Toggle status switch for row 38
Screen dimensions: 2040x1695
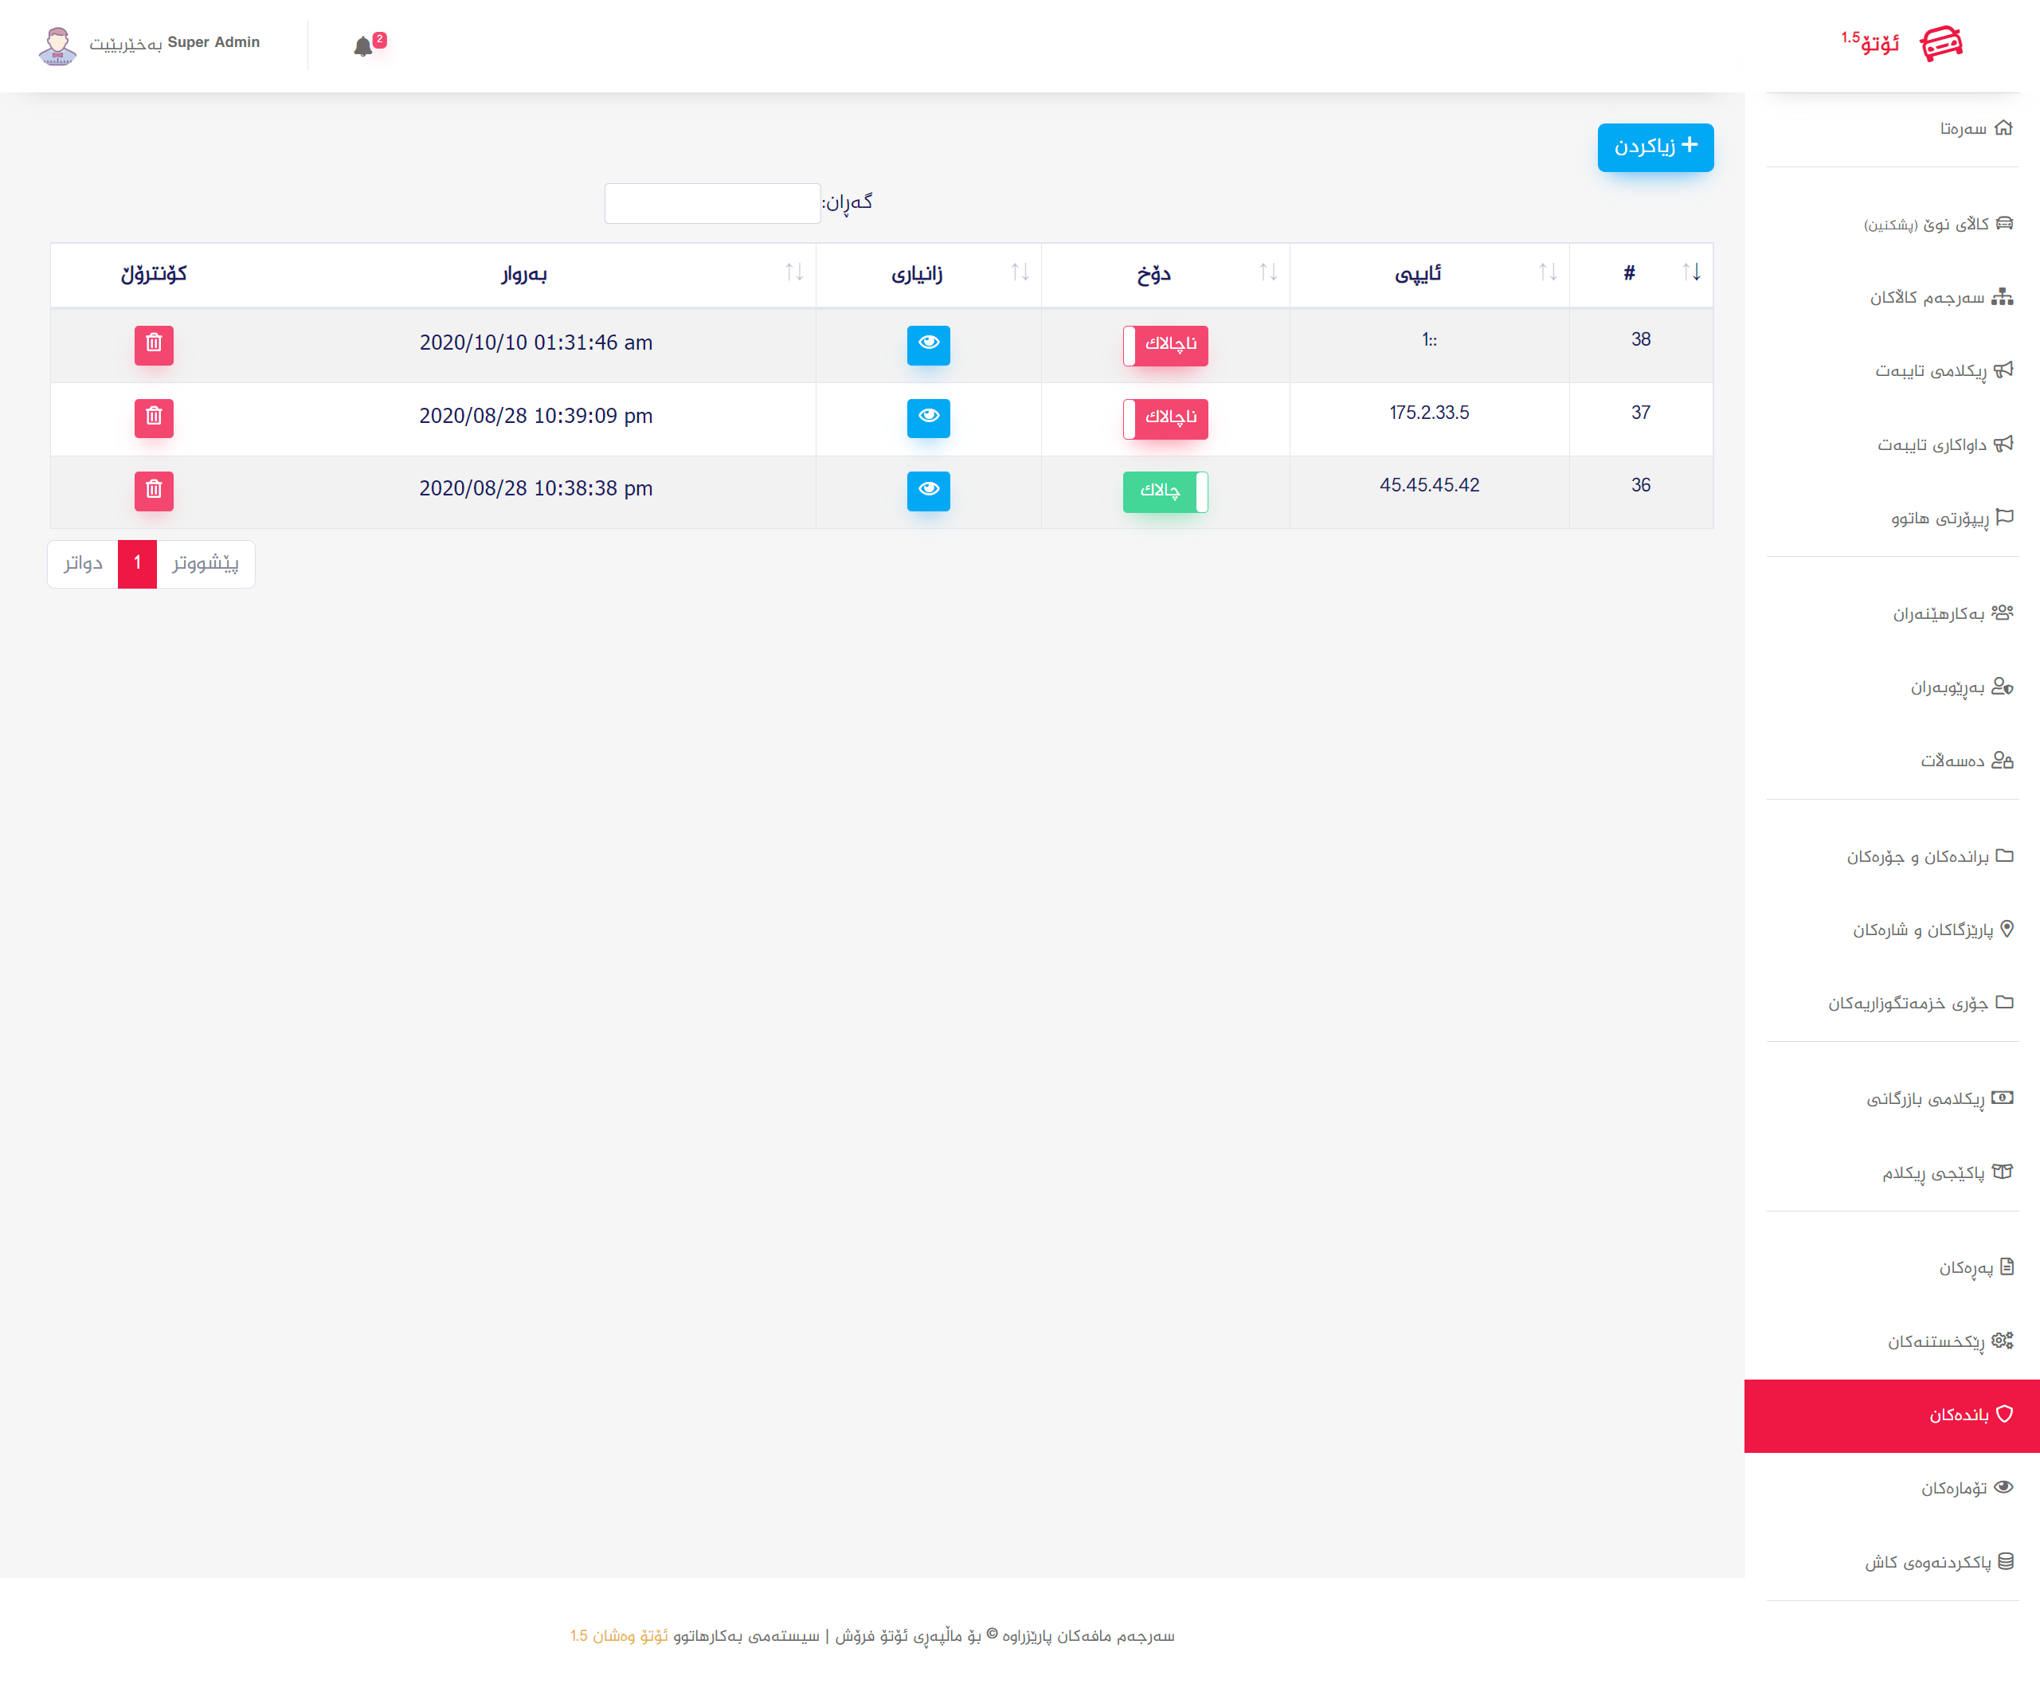pos(1165,345)
